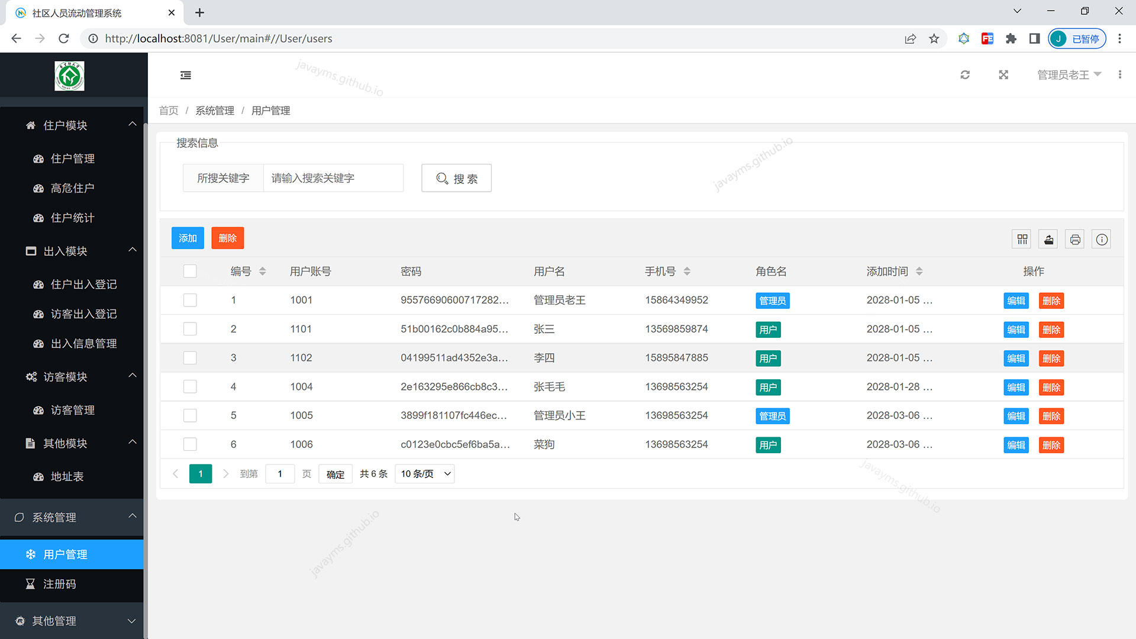Image resolution: width=1136 pixels, height=639 pixels.
Task: Toggle fullscreen icon in top bar
Action: 1003,75
